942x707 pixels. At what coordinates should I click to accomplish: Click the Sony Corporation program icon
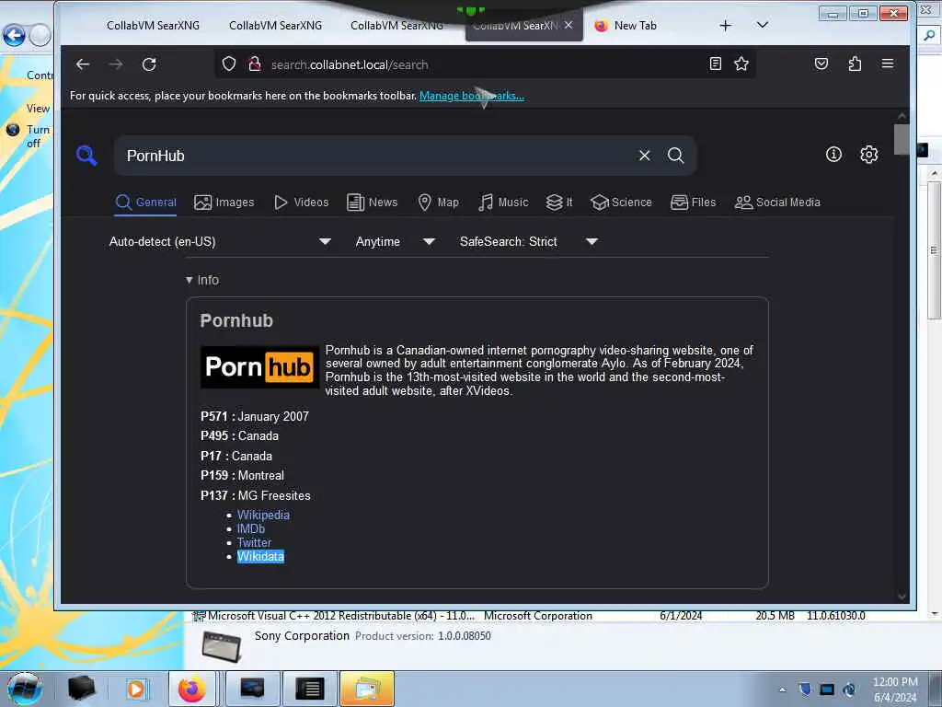click(x=222, y=647)
